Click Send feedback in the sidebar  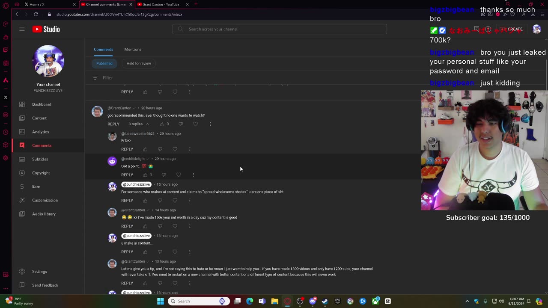[45, 285]
